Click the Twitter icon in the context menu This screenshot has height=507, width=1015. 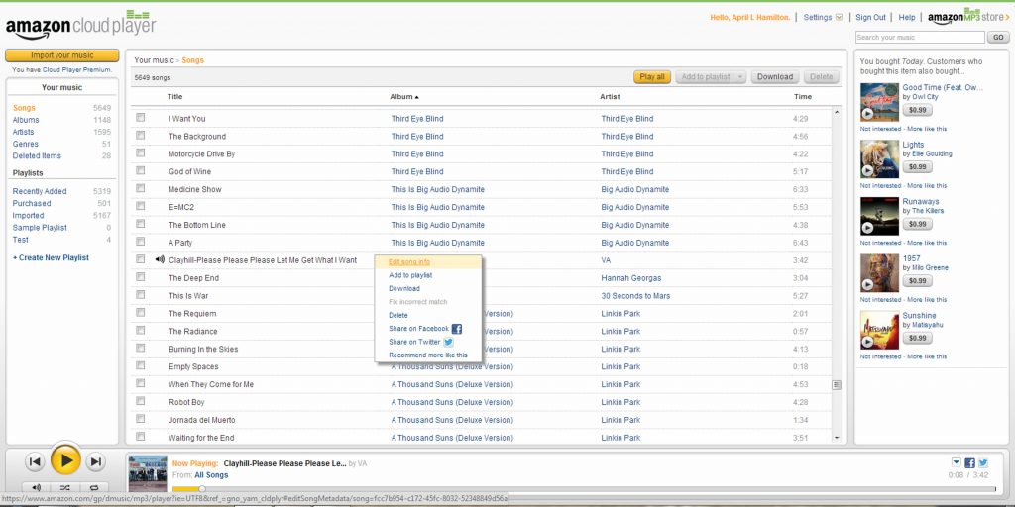tap(448, 342)
